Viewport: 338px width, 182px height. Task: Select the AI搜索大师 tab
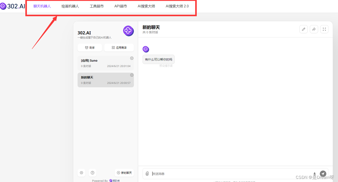(x=146, y=6)
